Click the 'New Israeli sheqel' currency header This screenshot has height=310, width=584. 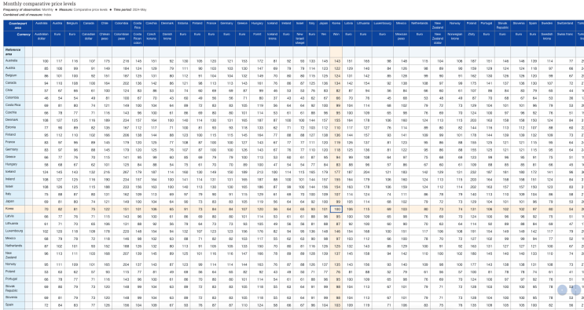tap(299, 38)
